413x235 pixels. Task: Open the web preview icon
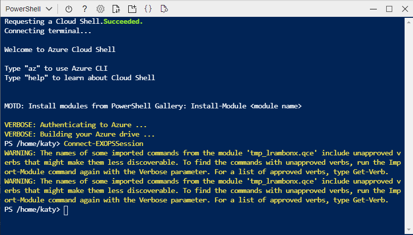pyautogui.click(x=164, y=9)
